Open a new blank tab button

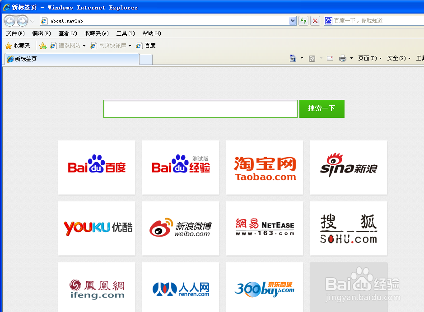146,59
